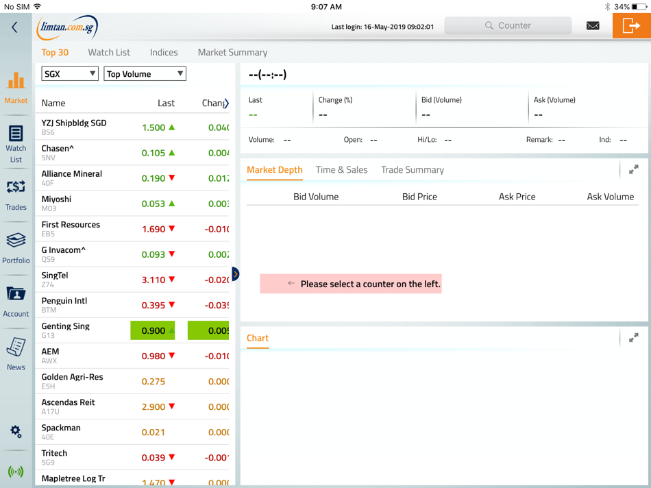The height and width of the screenshot is (488, 651).
Task: Show more columns with the header arrow
Action: (226, 103)
